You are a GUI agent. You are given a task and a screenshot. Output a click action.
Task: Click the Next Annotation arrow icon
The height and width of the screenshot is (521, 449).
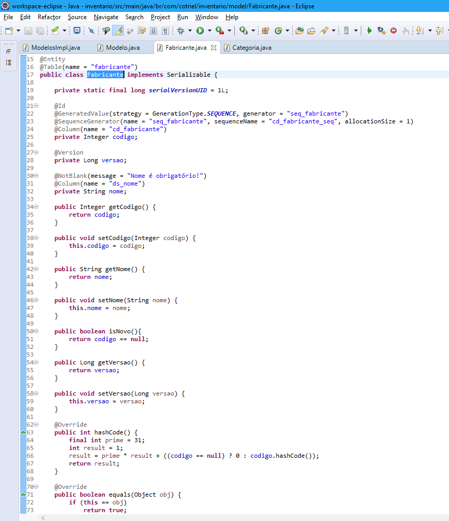[419, 31]
